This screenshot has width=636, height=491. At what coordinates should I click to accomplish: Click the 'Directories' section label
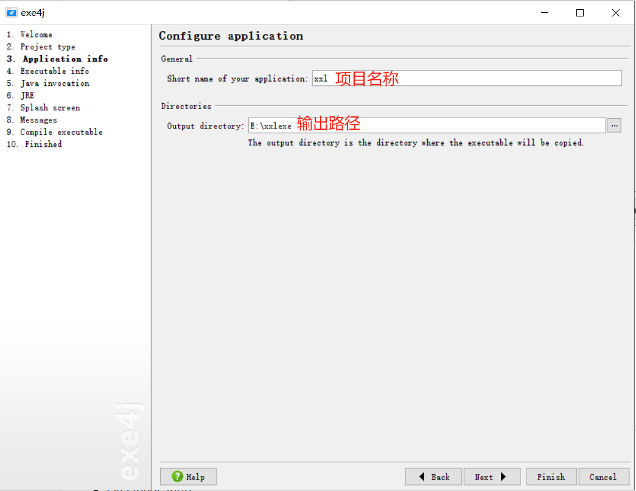point(186,106)
